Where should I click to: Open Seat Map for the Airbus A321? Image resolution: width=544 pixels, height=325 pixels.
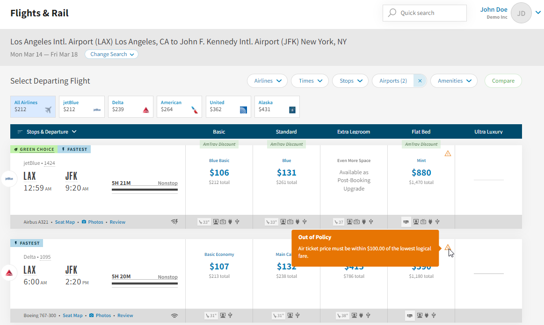point(65,222)
